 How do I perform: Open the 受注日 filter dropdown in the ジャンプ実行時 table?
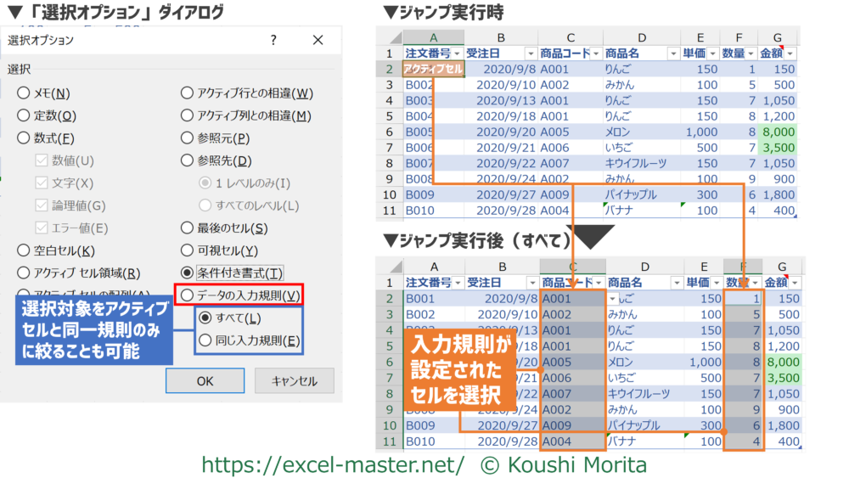pyautogui.click(x=531, y=53)
